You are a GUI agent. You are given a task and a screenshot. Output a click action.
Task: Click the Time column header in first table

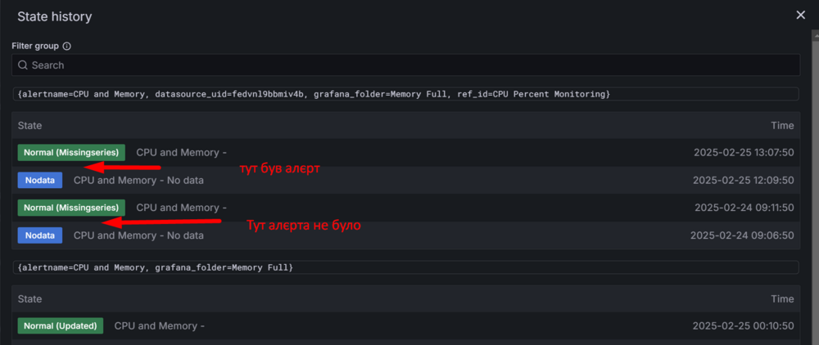tap(782, 125)
